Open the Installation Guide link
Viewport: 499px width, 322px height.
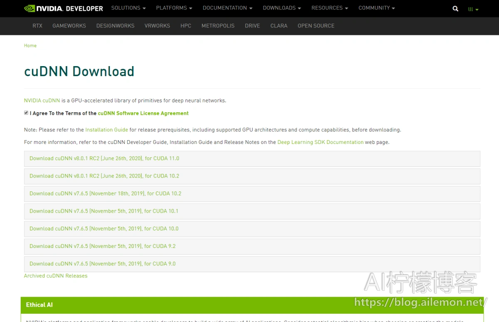[106, 130]
